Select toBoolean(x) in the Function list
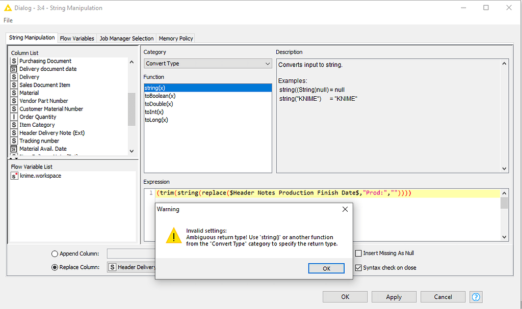The height and width of the screenshot is (309, 522). click(159, 96)
